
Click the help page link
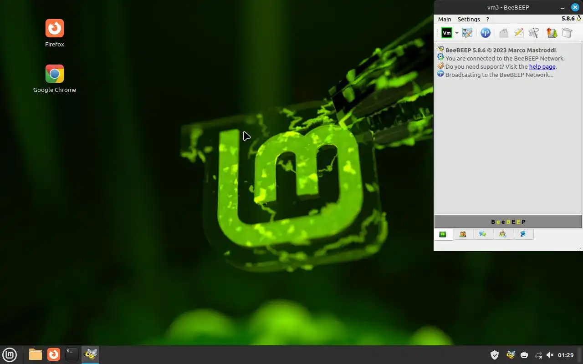tap(542, 66)
